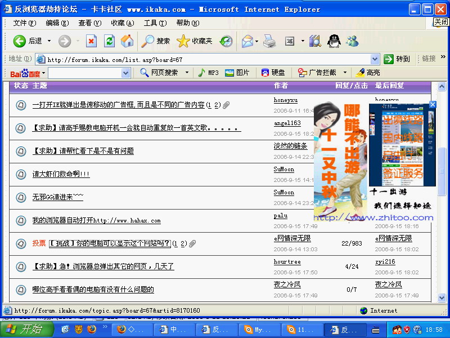Viewport: 450px width, 338px height.
Task: Click in the Baidu search input box
Action: (x=85, y=73)
